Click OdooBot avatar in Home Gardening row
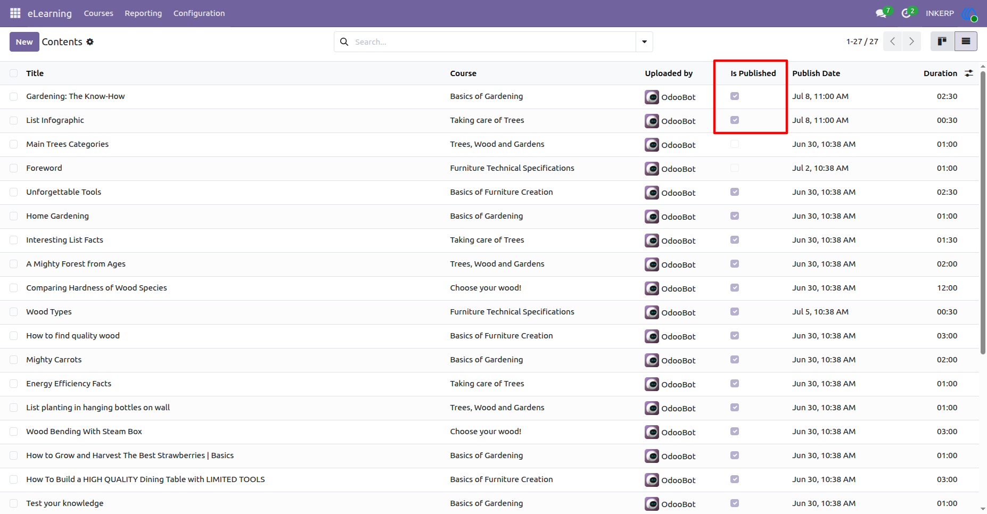Image resolution: width=987 pixels, height=514 pixels. point(652,217)
